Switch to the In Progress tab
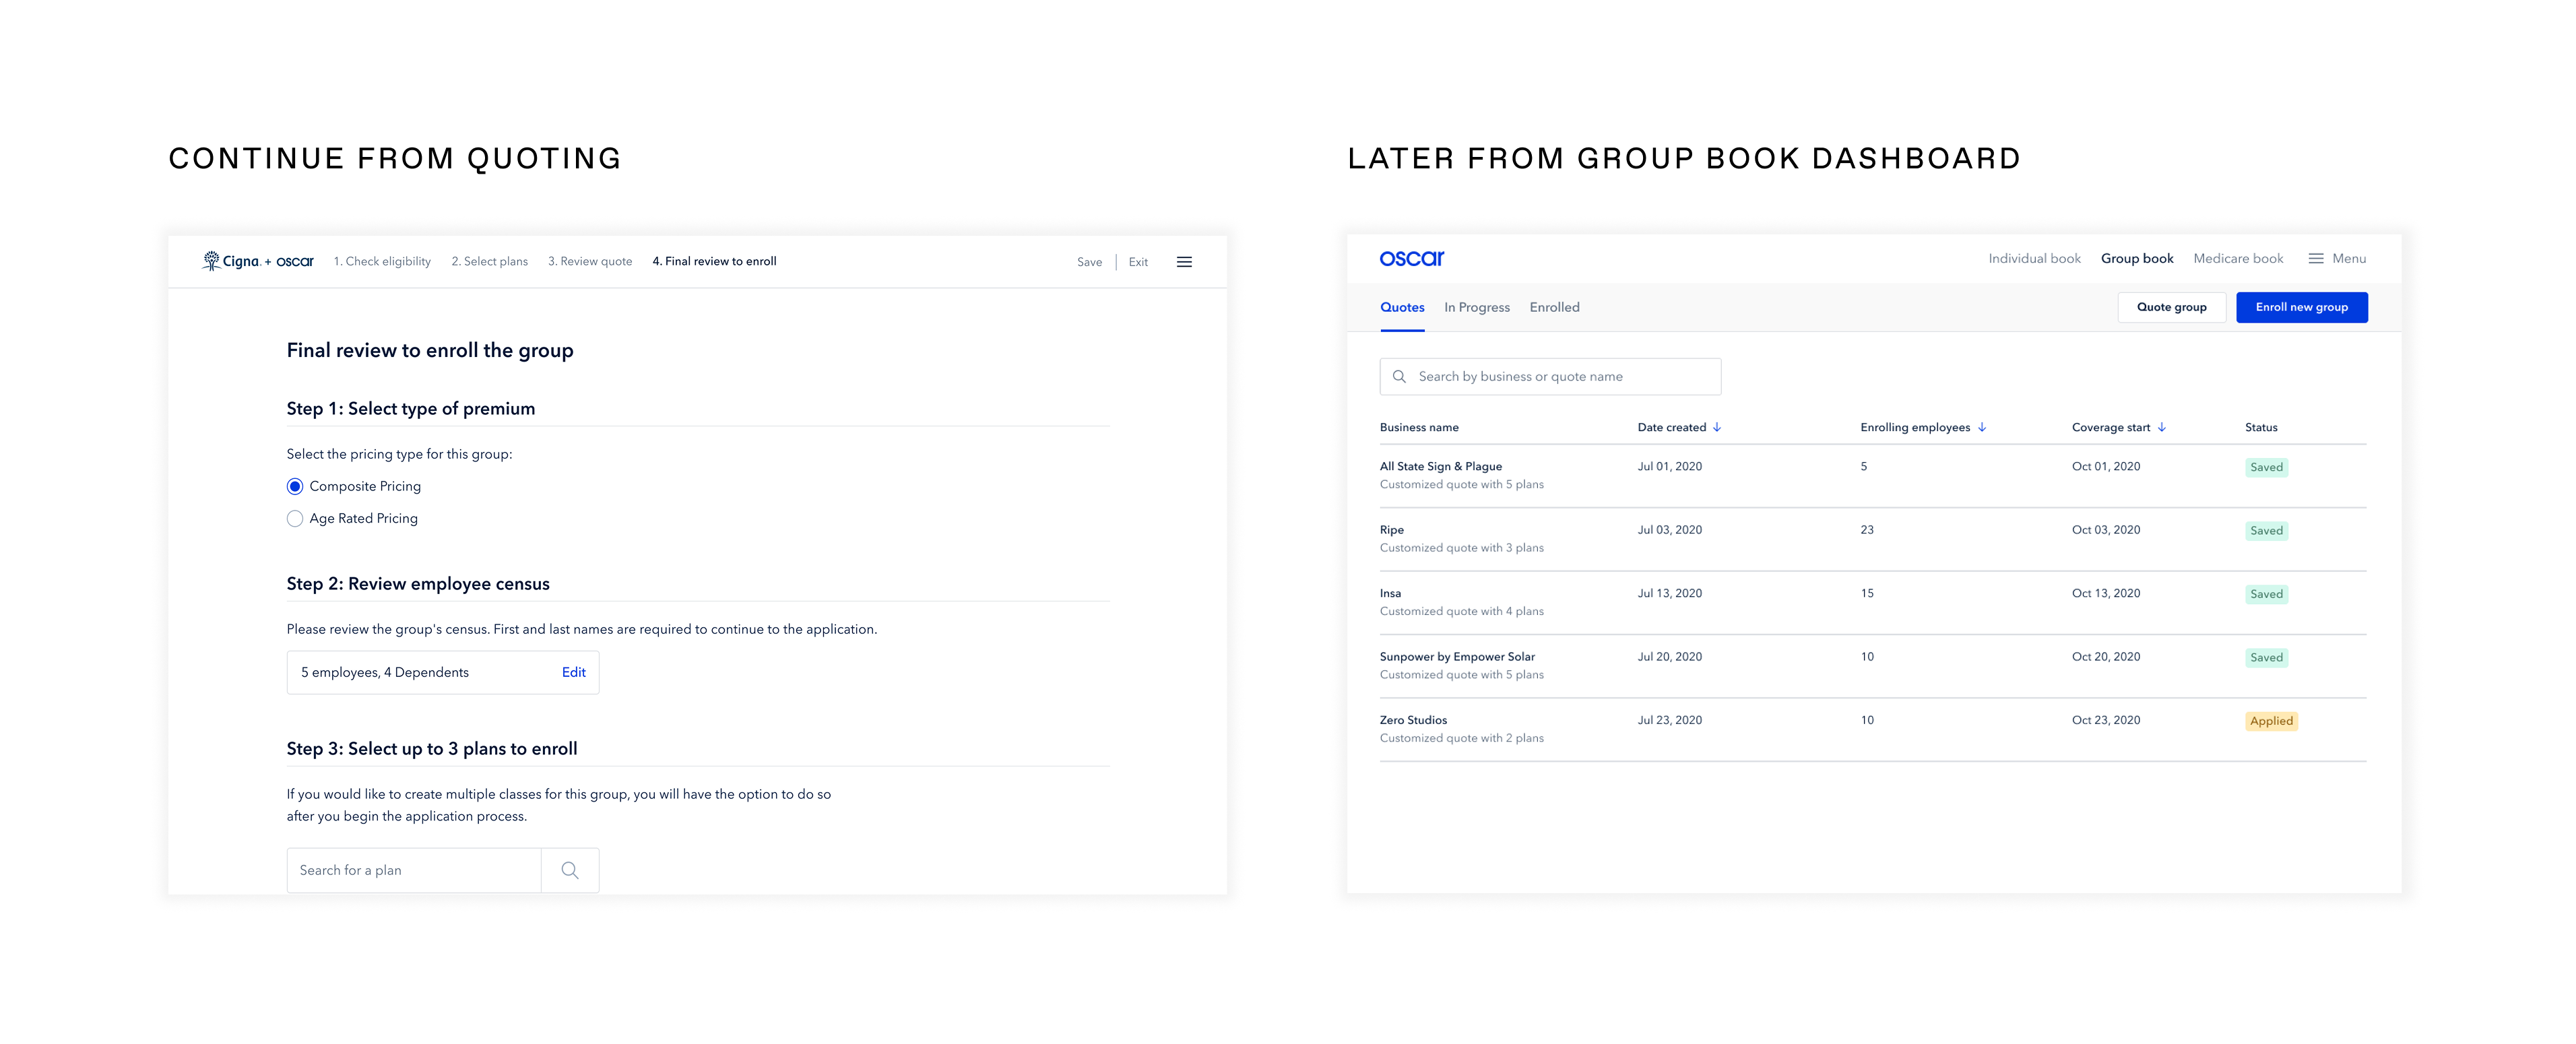This screenshot has height=1044, width=2576. 1476,308
